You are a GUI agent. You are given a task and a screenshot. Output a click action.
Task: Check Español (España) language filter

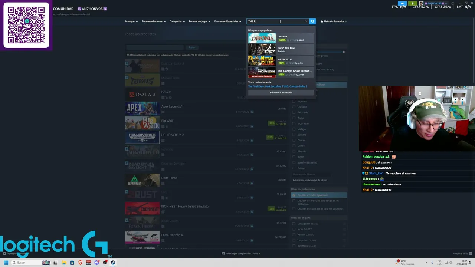(294, 162)
